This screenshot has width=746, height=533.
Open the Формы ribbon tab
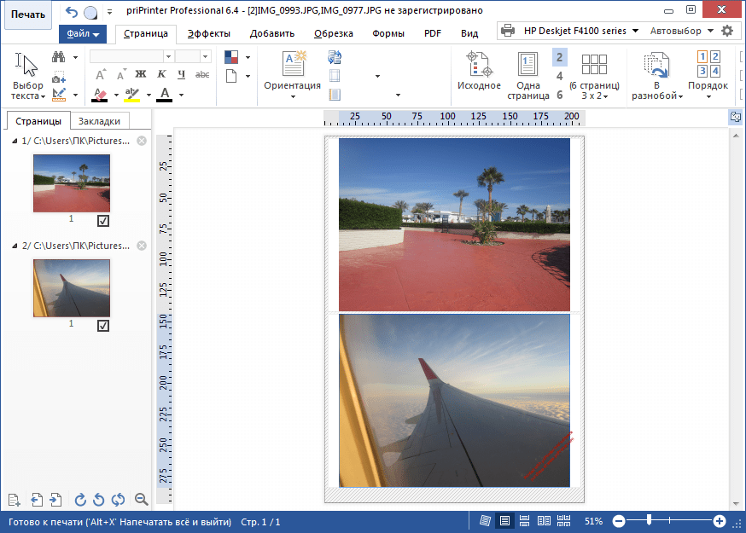tap(388, 33)
